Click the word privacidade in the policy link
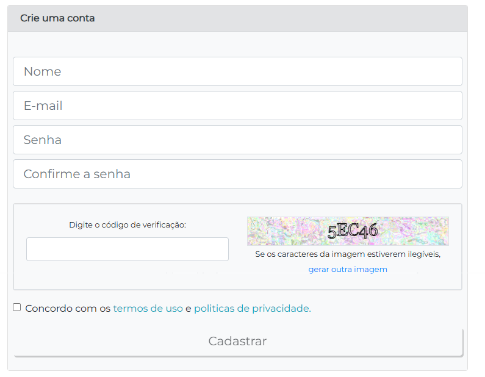Screen dimensions: 485x377 [x=281, y=309]
